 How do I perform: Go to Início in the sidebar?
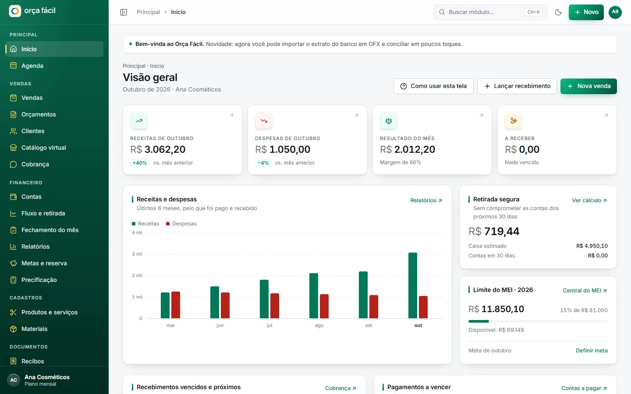[54, 49]
